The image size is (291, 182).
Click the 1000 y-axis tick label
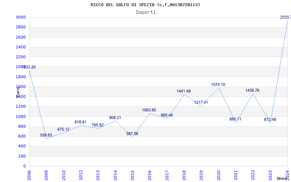[21, 116]
